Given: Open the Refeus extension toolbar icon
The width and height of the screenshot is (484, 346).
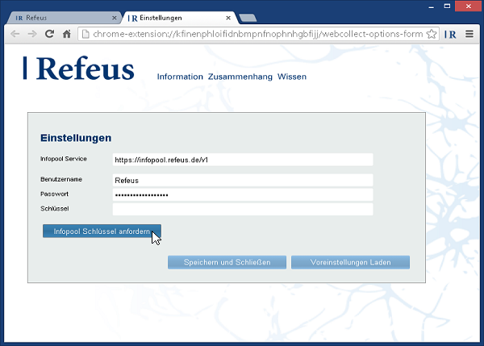Looking at the screenshot, I should (450, 35).
